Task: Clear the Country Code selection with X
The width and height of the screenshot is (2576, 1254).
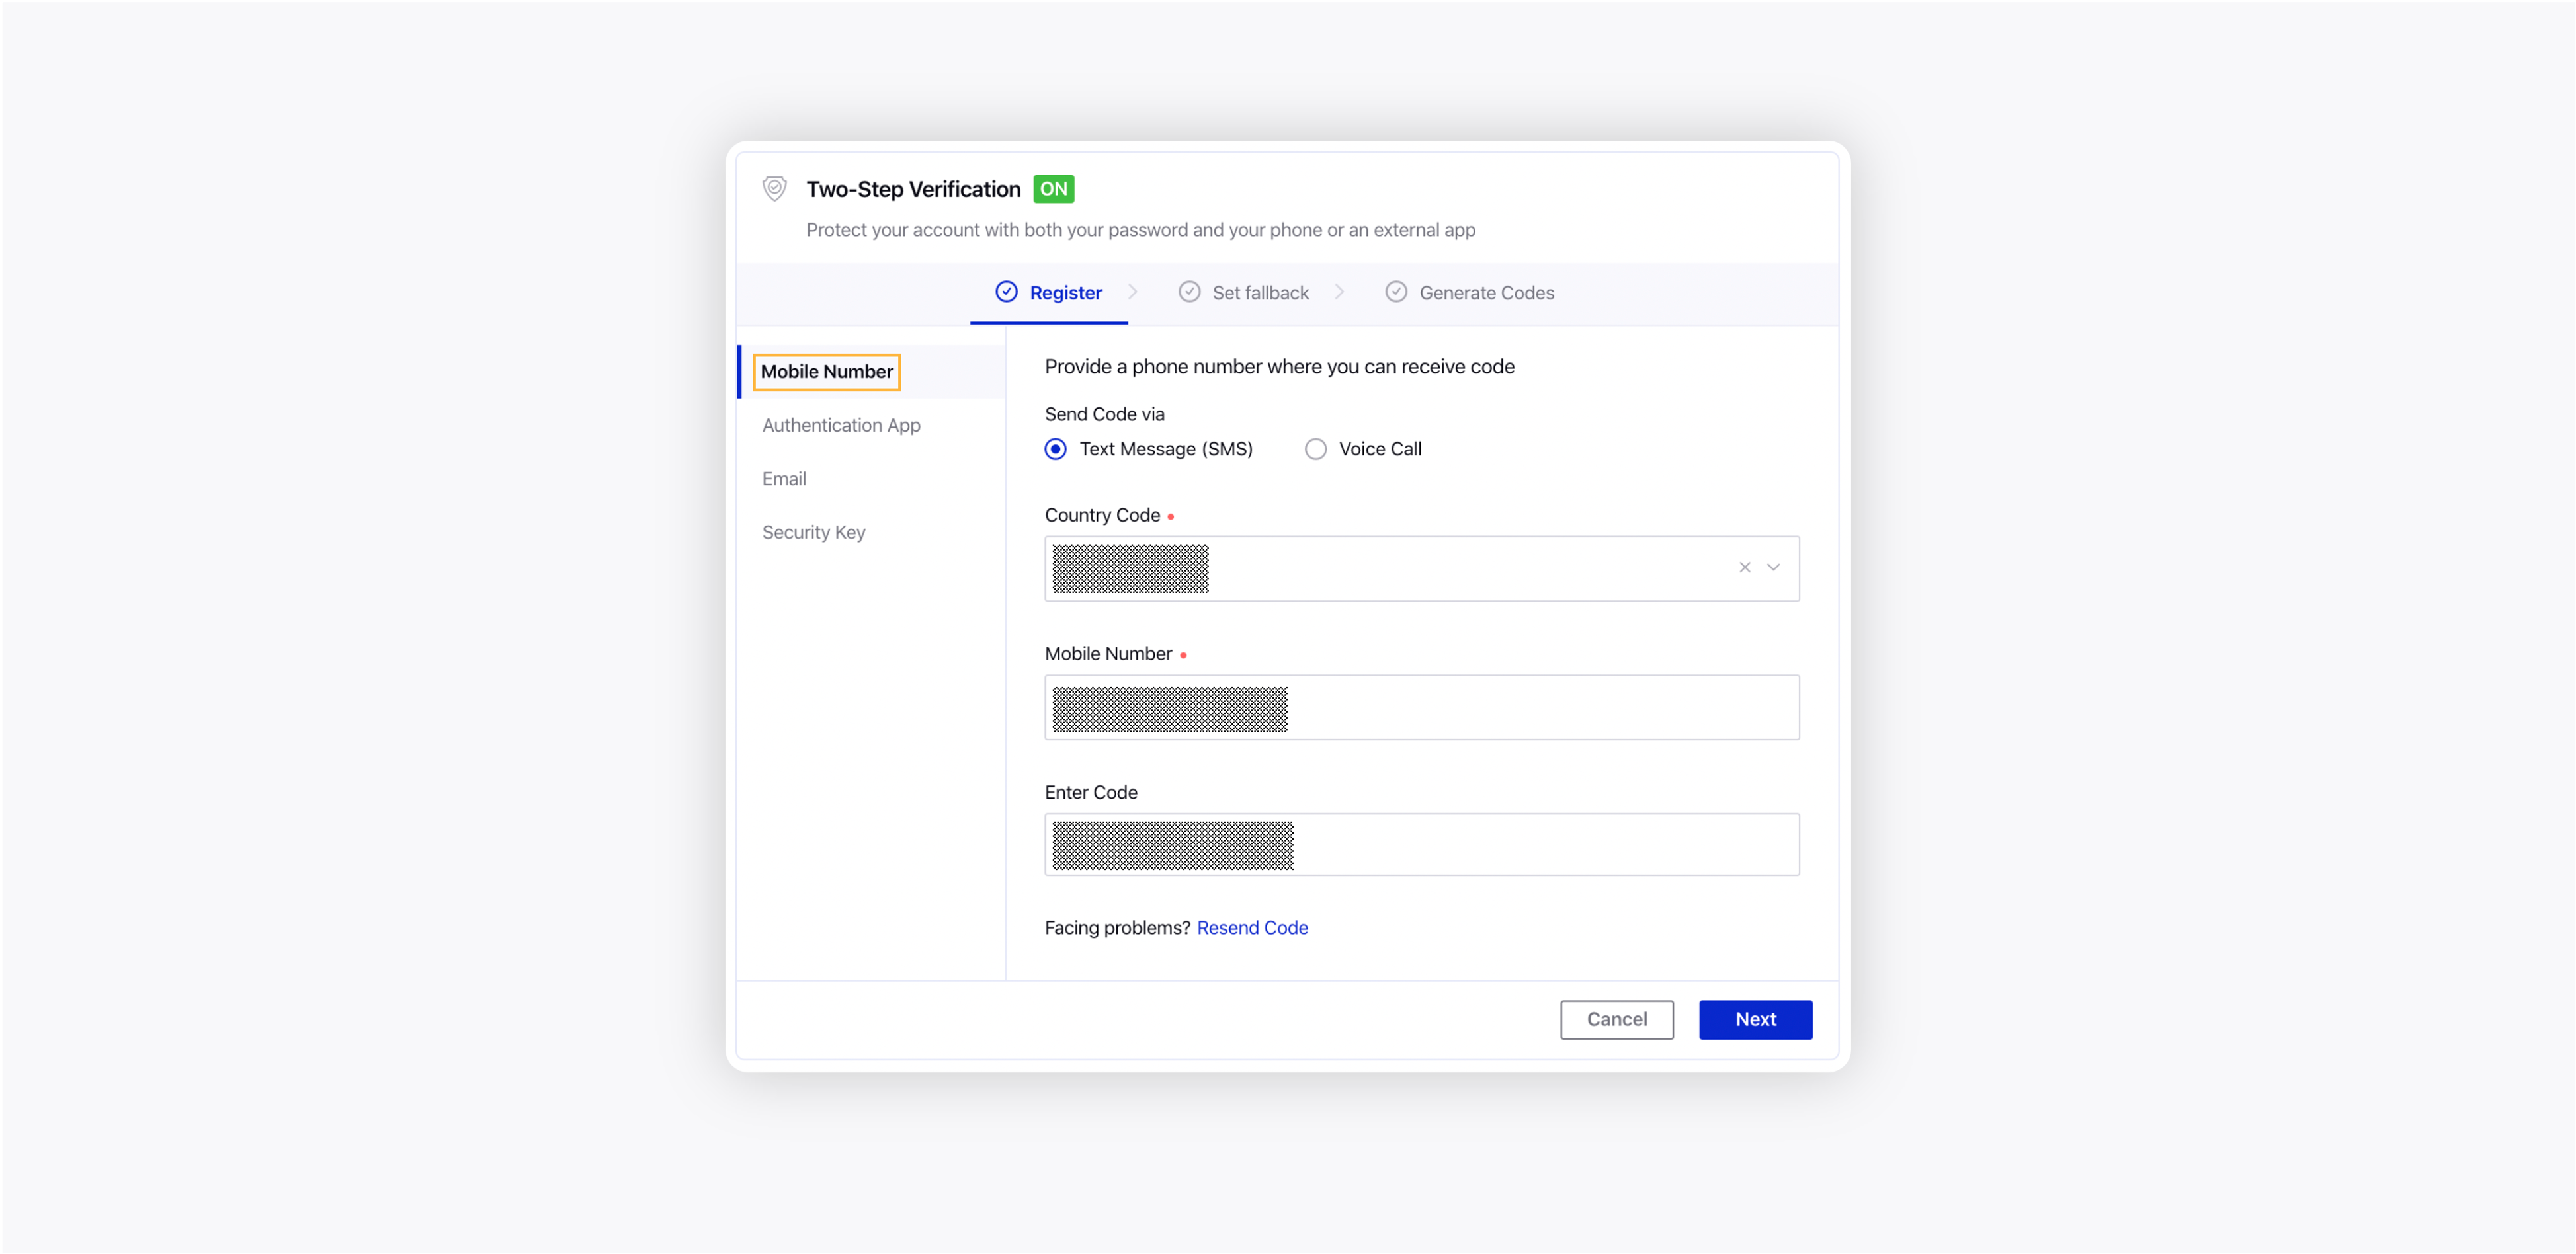Action: click(1744, 568)
